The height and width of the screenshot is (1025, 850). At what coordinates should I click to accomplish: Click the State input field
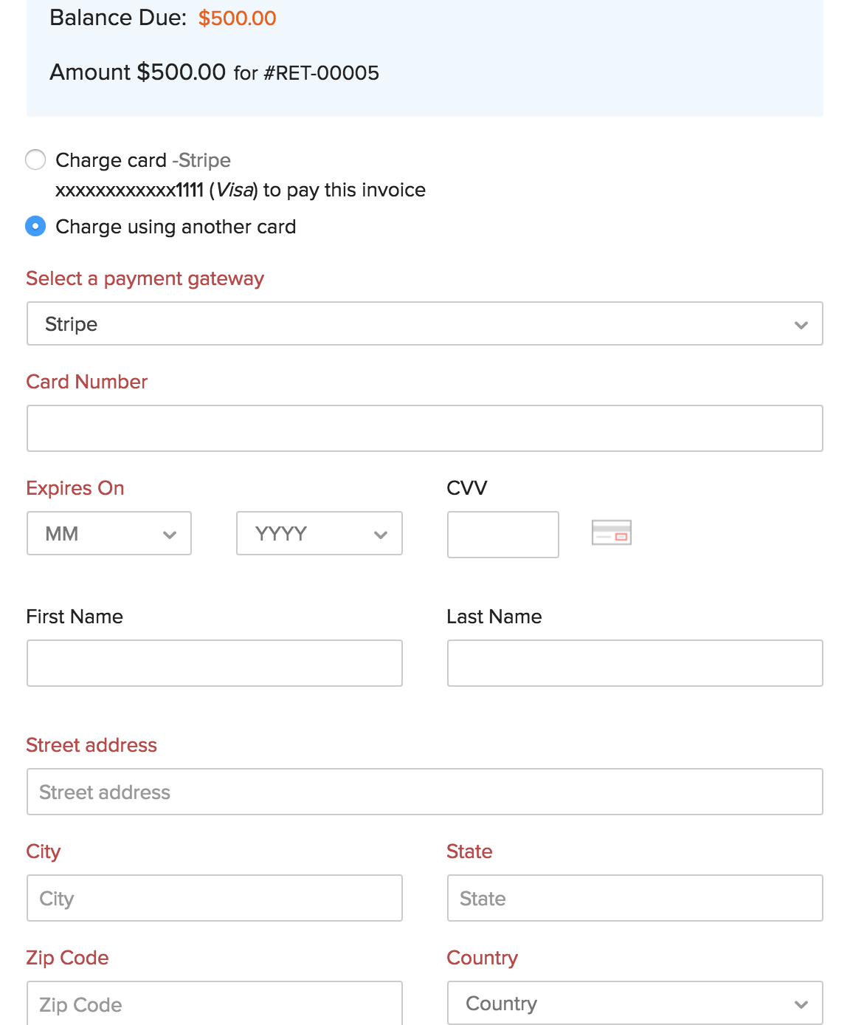635,898
